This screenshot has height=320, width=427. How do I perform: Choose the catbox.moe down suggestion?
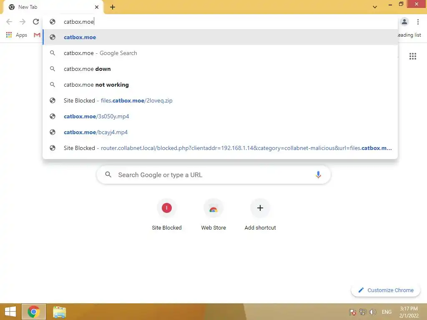220,69
